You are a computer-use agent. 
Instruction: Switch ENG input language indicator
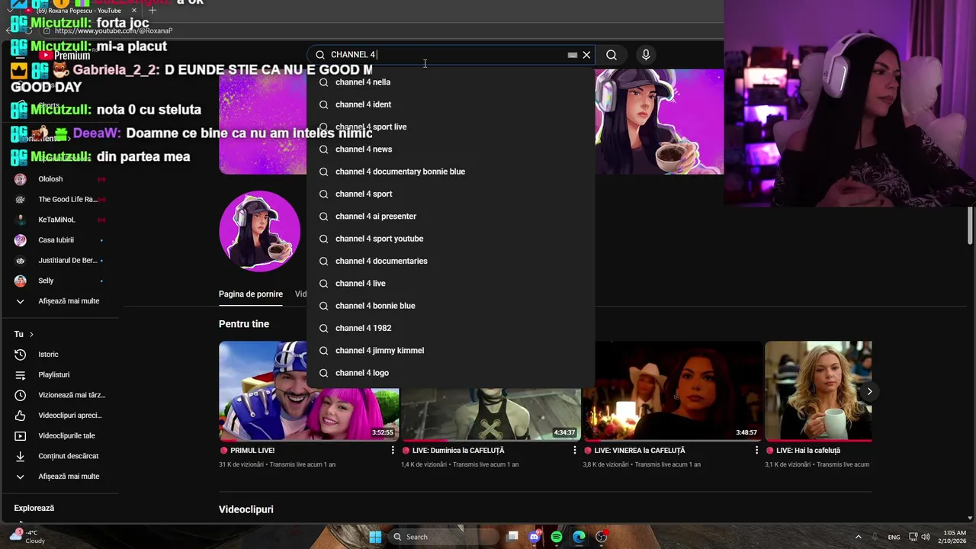894,537
